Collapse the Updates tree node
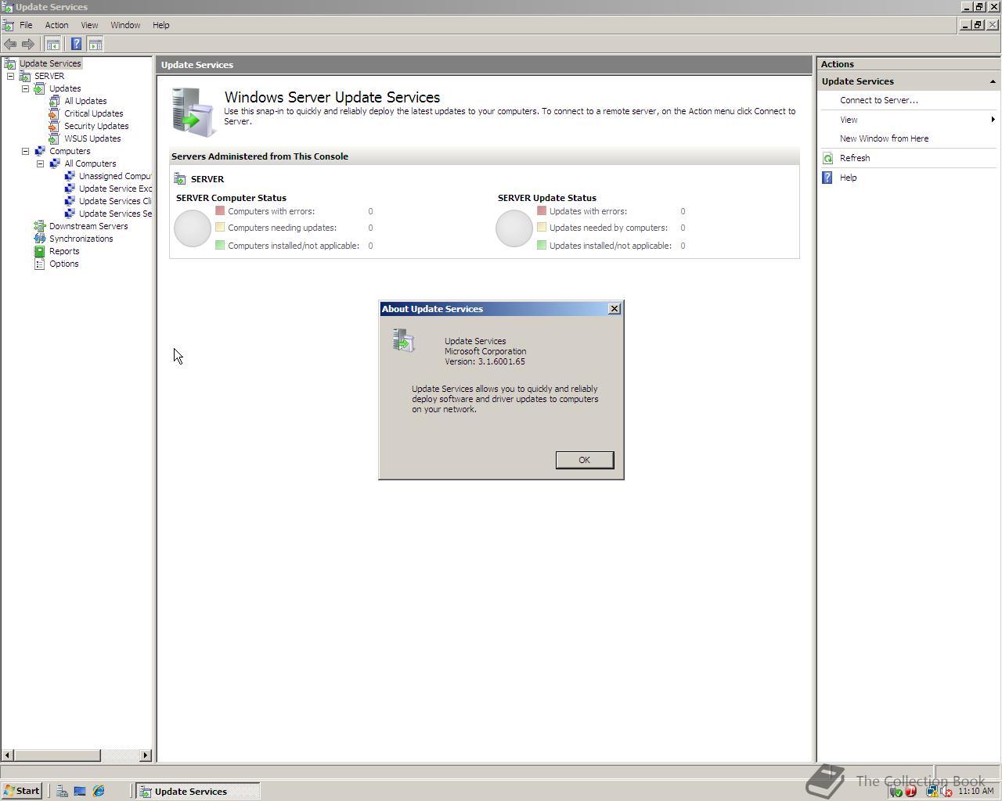Screen dimensions: 1002x801 click(25, 88)
